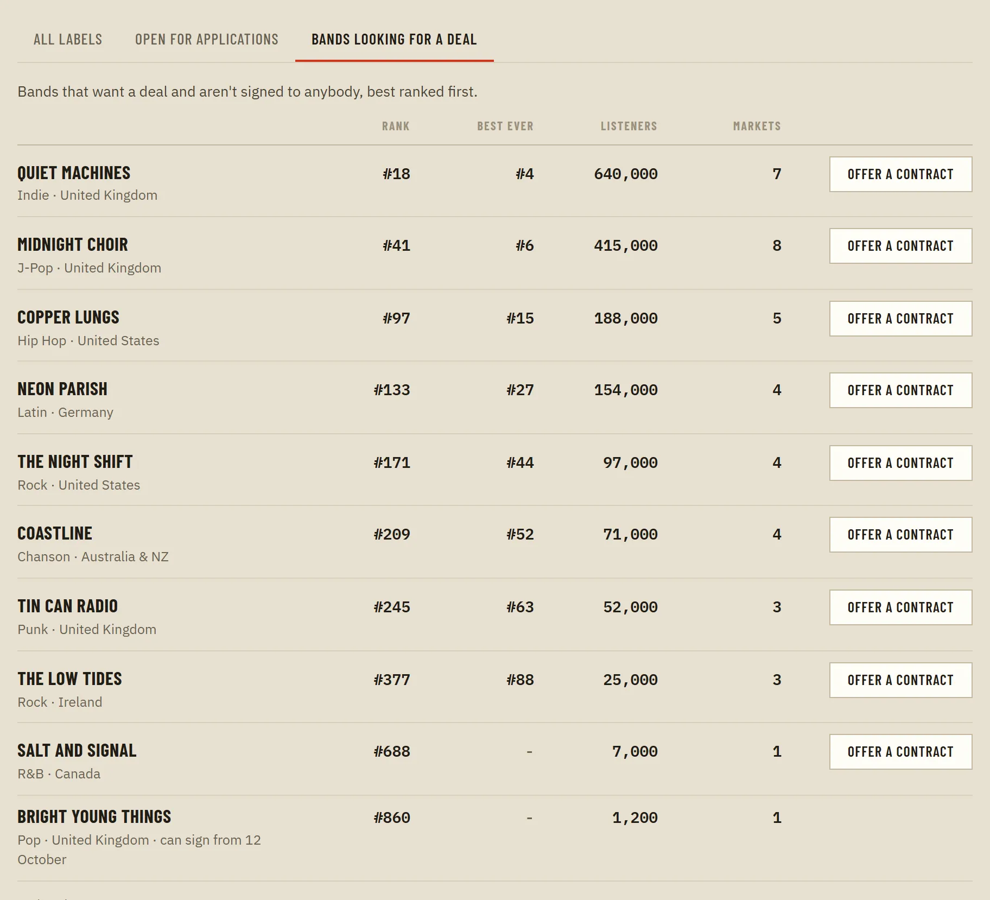Click the Rank column header

396,126
